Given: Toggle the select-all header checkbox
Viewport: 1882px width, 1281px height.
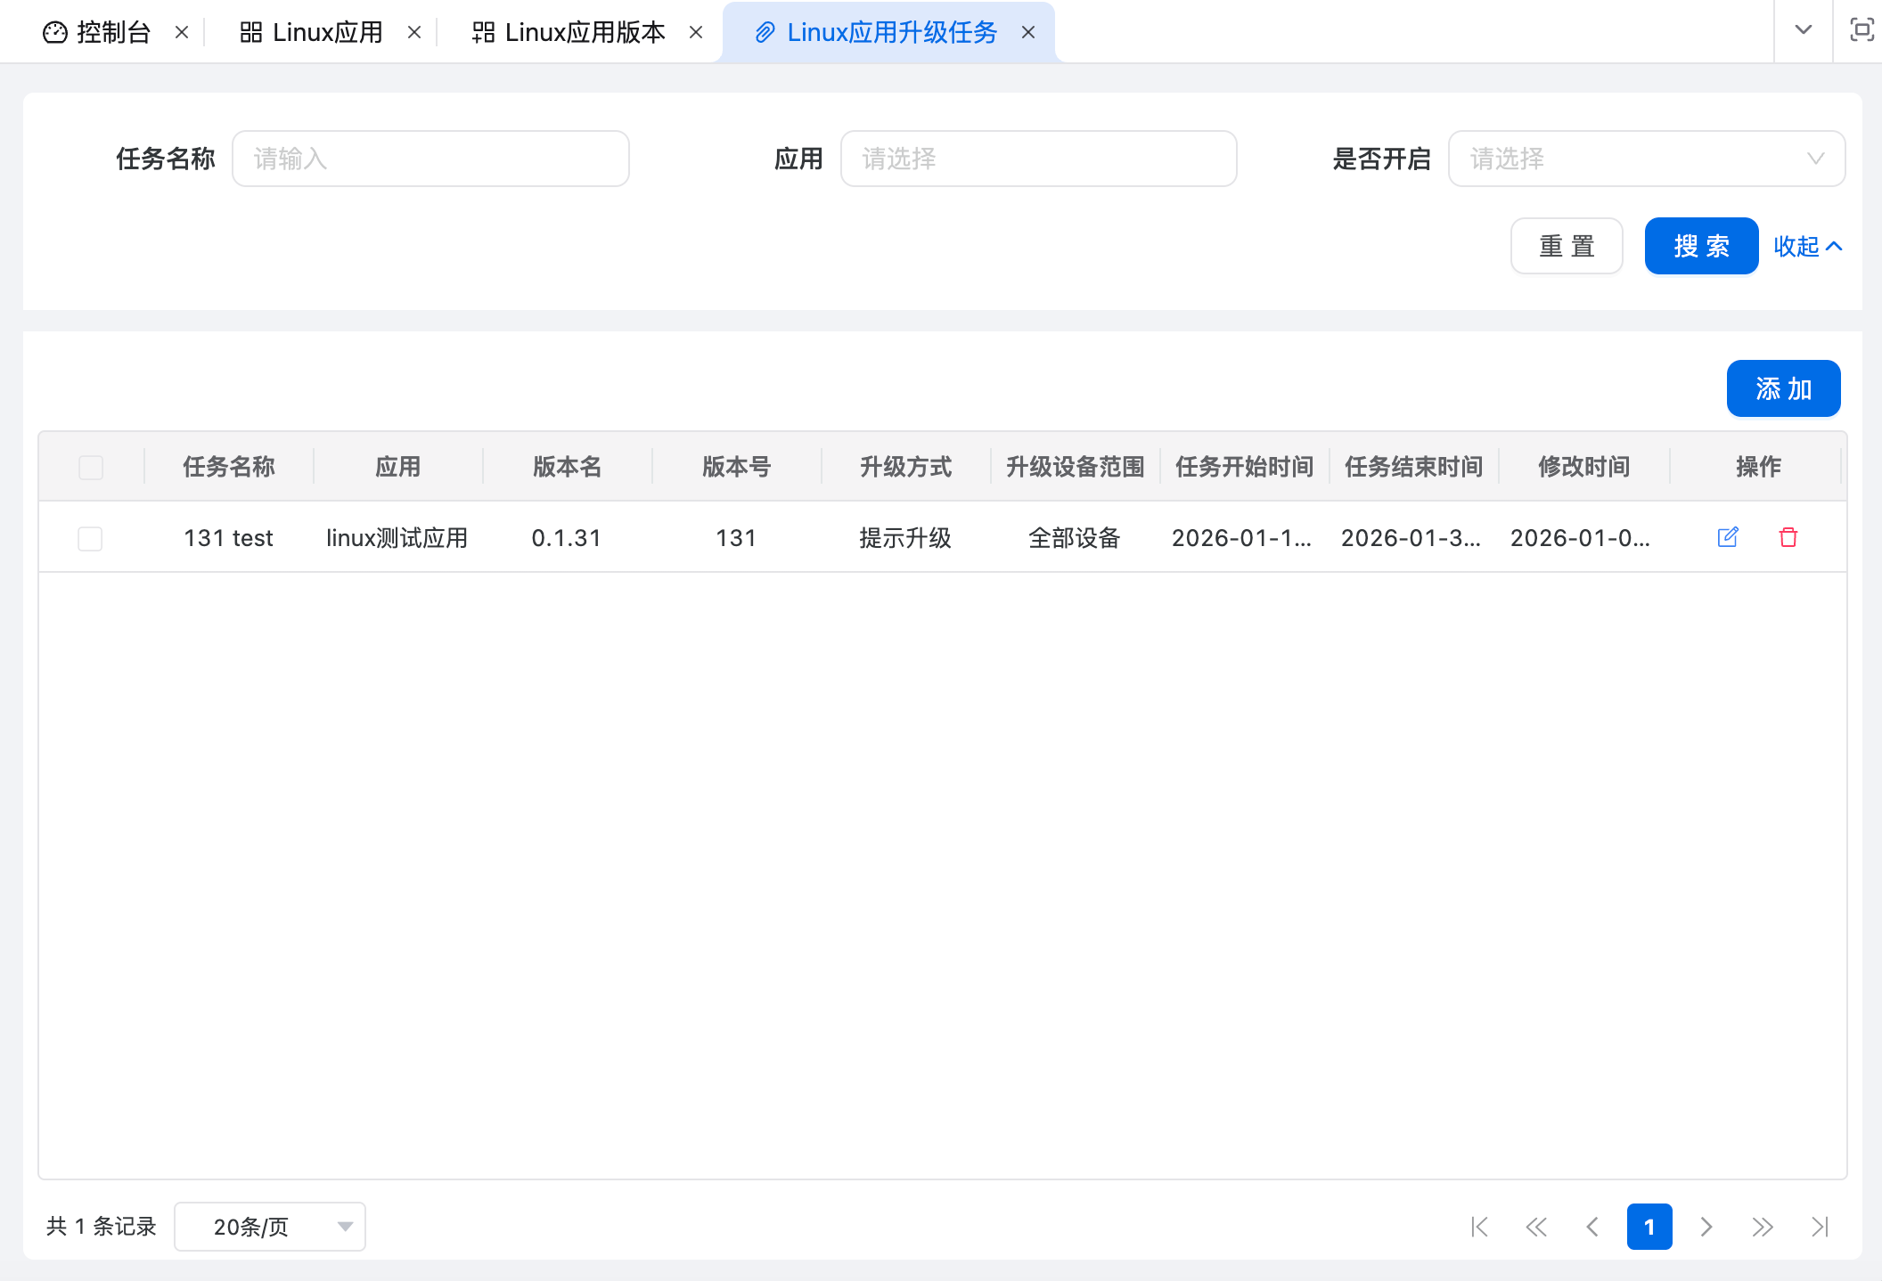Looking at the screenshot, I should pos(91,467).
